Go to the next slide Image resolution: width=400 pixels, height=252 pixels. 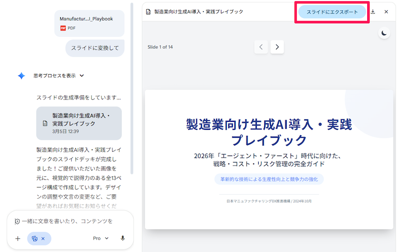[x=277, y=47]
